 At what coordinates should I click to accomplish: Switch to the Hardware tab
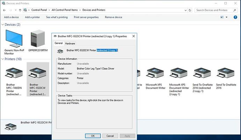70,43
